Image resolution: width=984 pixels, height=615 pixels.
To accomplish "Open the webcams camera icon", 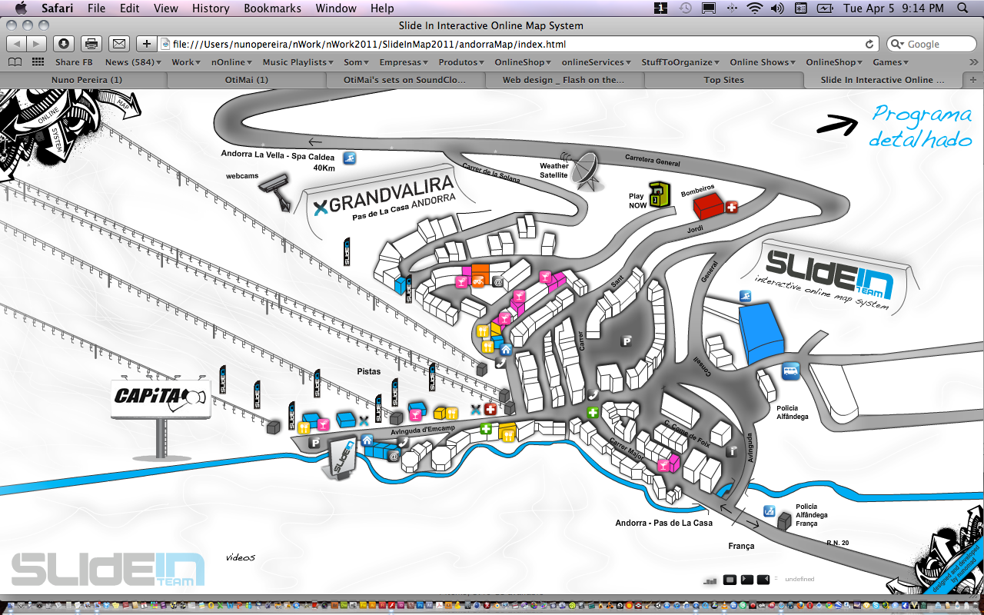I will [x=274, y=191].
